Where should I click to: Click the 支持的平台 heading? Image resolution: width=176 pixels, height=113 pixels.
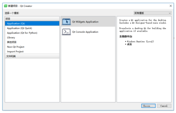click(x=126, y=36)
